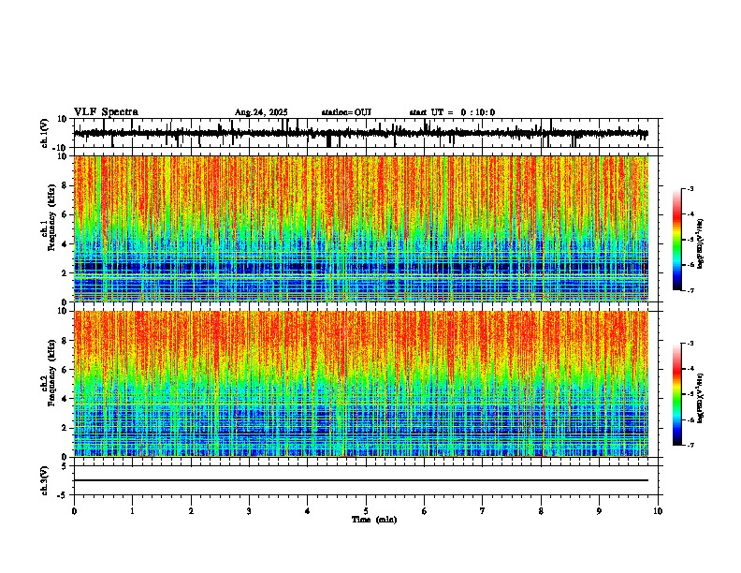Click the 8 kHz tick on ch.1 spectrogram
Image resolution: width=741 pixels, height=573 pixels.
click(65, 185)
